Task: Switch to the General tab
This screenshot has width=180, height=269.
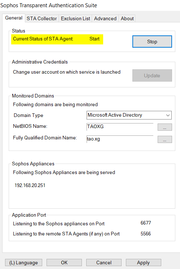Action: tap(14, 18)
